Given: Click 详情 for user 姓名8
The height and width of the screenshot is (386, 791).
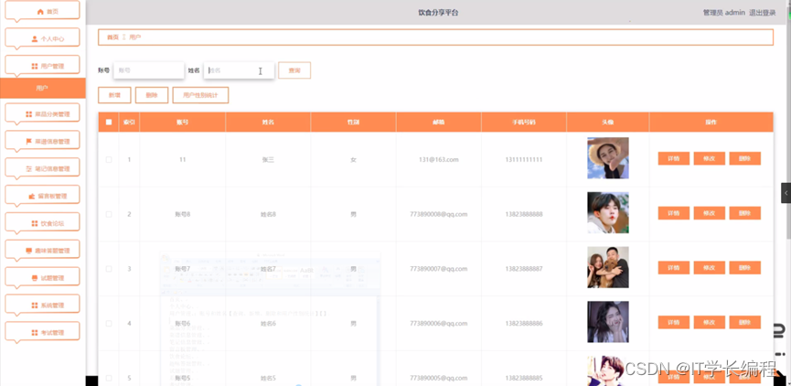Looking at the screenshot, I should pos(673,213).
